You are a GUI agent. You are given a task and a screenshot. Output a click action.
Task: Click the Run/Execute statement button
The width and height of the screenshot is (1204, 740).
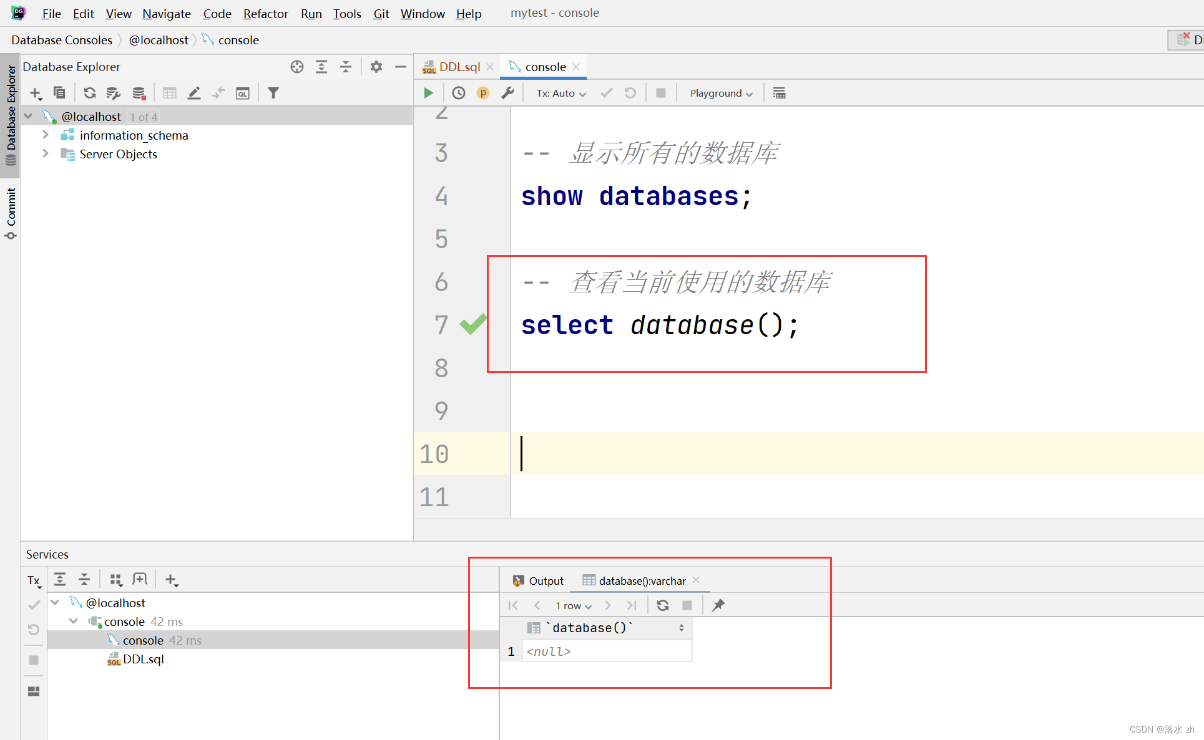pos(428,93)
